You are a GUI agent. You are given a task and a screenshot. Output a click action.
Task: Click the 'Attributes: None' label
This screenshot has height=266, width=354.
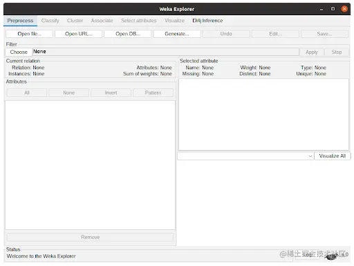pyautogui.click(x=154, y=68)
